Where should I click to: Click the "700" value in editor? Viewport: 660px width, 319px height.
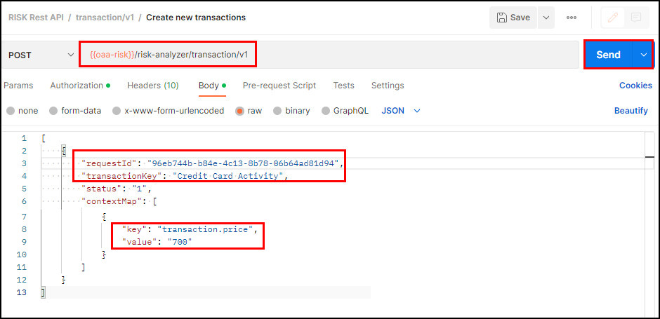pyautogui.click(x=180, y=242)
